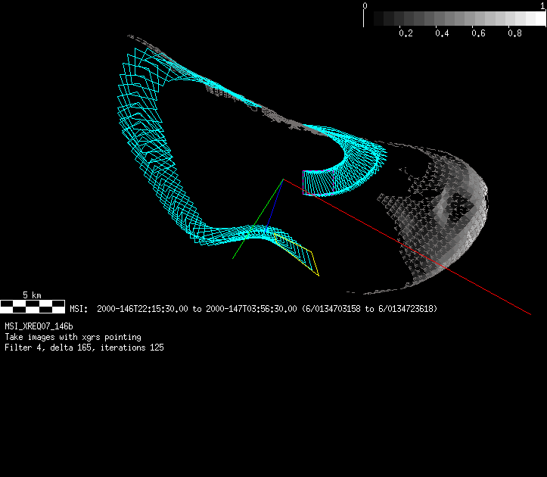Select the 'MSI_XREQ07_146b' sequence name
Image resolution: width=547 pixels, height=477 pixels.
pos(39,326)
